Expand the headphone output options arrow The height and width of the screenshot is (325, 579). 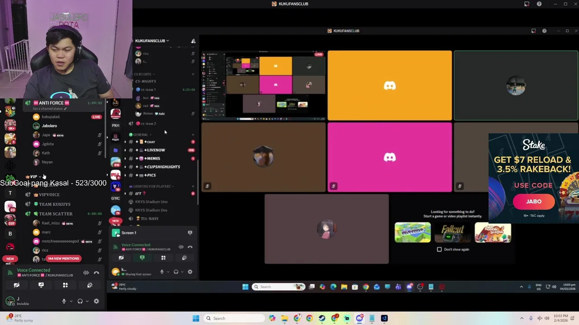pos(87,301)
